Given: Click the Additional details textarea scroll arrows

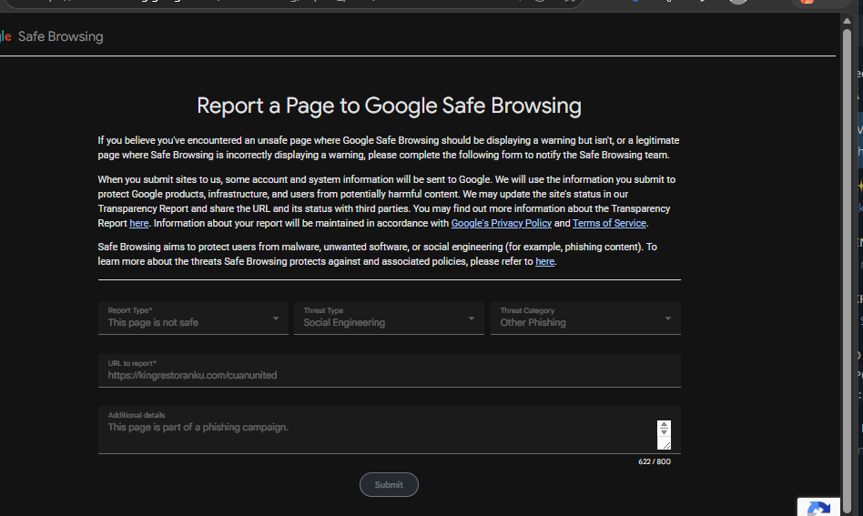Looking at the screenshot, I should click(664, 429).
